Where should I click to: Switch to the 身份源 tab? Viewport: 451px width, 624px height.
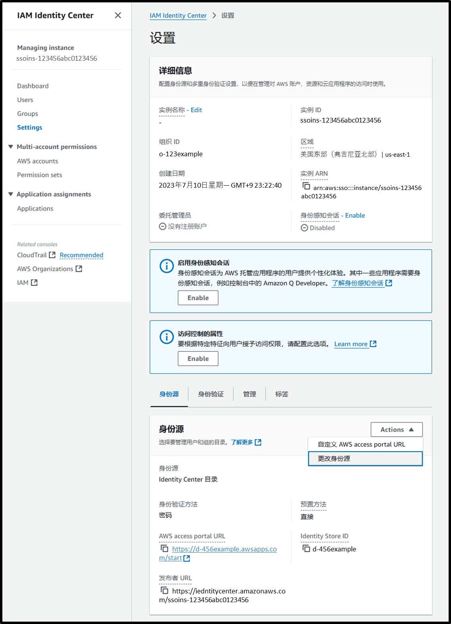click(169, 394)
